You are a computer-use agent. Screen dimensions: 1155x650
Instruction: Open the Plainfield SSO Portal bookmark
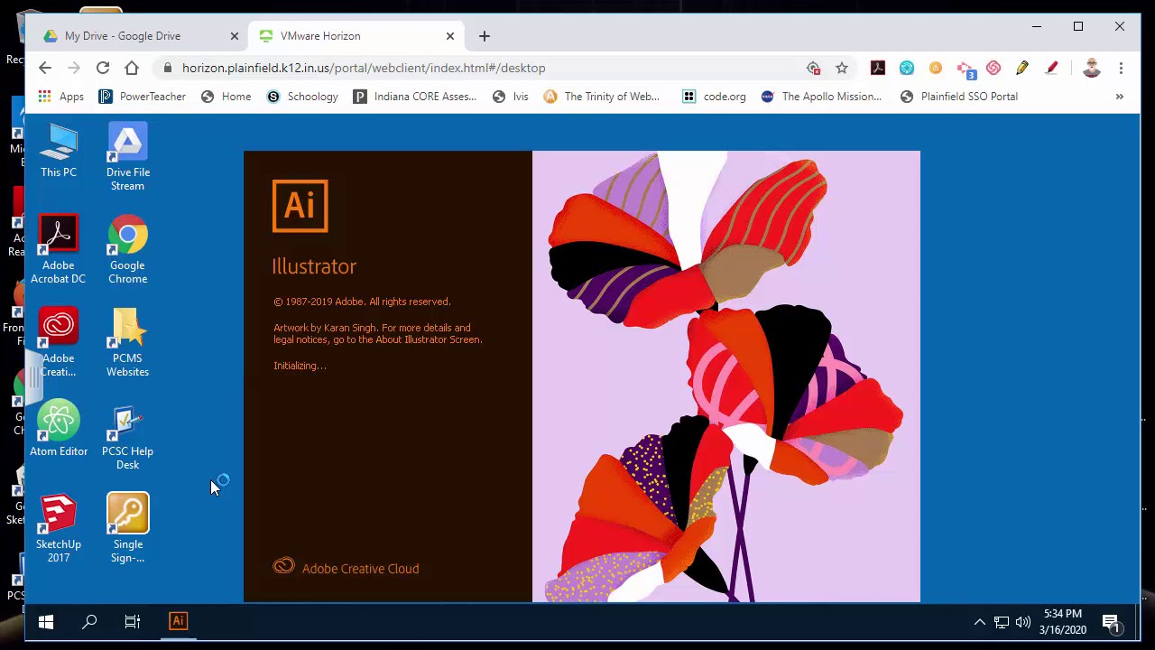coord(959,97)
